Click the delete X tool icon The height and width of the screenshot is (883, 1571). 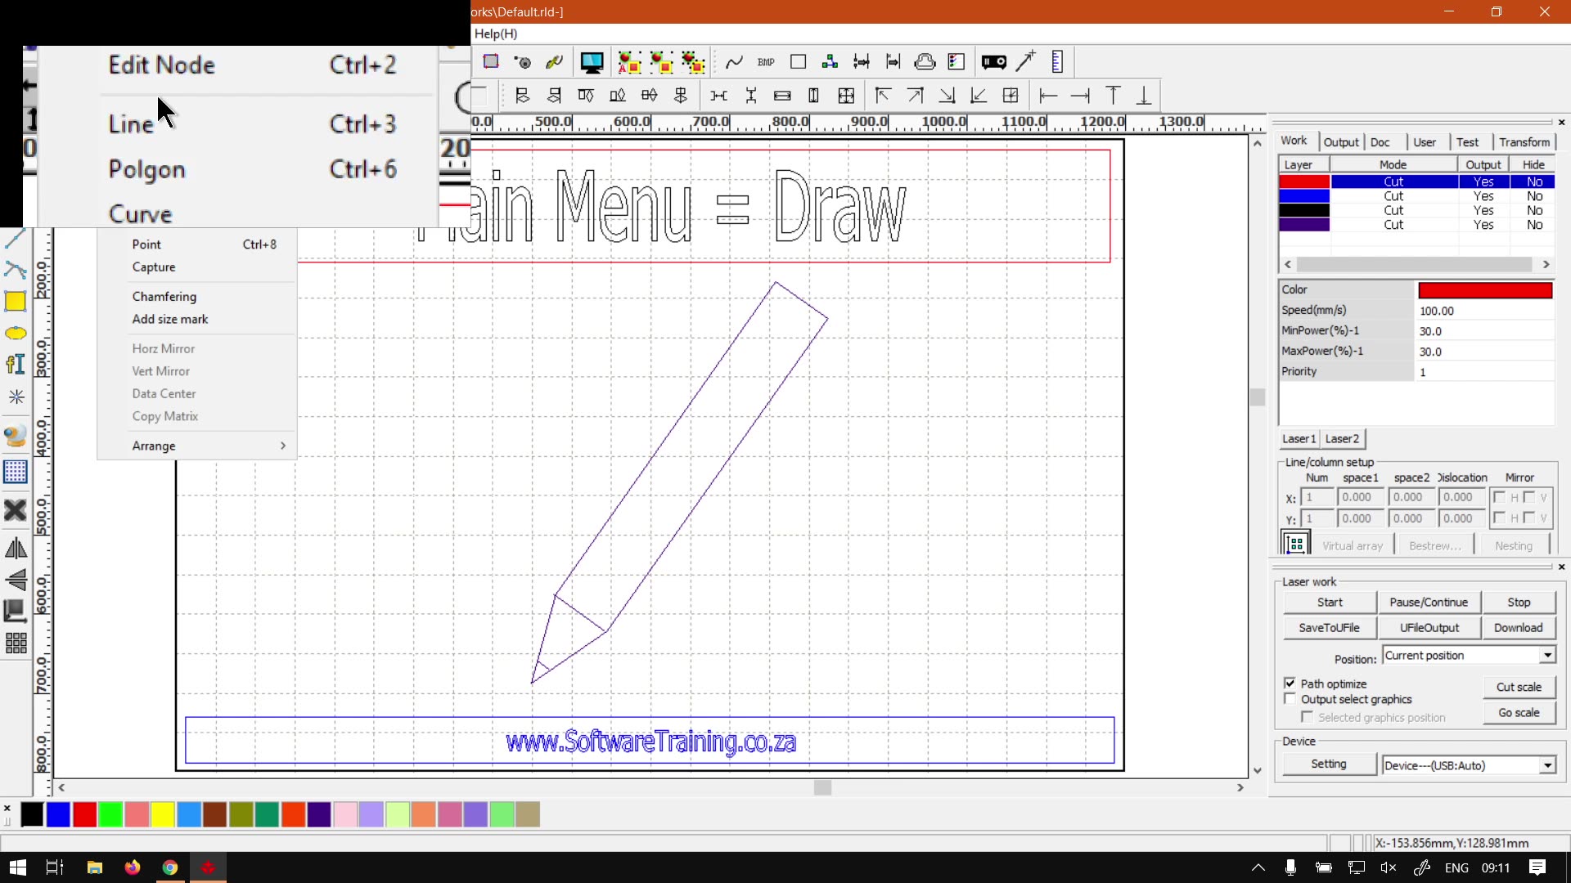click(16, 510)
